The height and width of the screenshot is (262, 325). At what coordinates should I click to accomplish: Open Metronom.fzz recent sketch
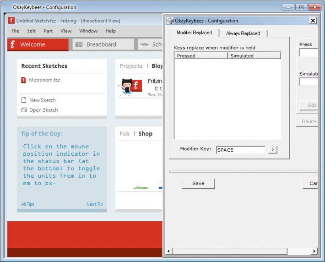pos(44,80)
